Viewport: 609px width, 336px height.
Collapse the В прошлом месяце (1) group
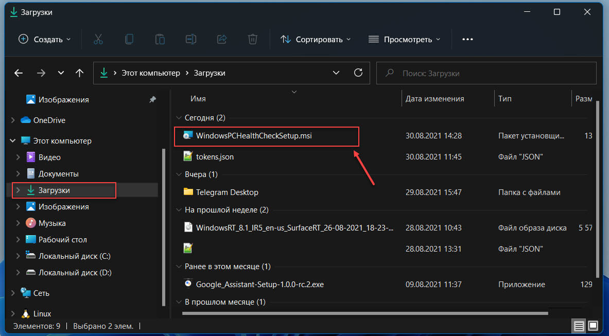tap(179, 302)
